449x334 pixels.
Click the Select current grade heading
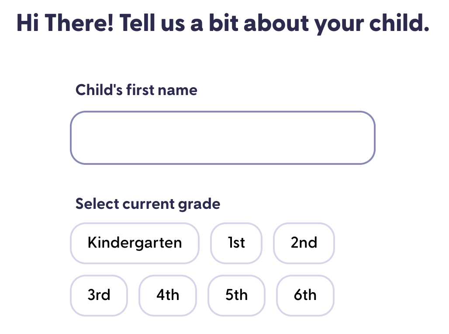[148, 204]
